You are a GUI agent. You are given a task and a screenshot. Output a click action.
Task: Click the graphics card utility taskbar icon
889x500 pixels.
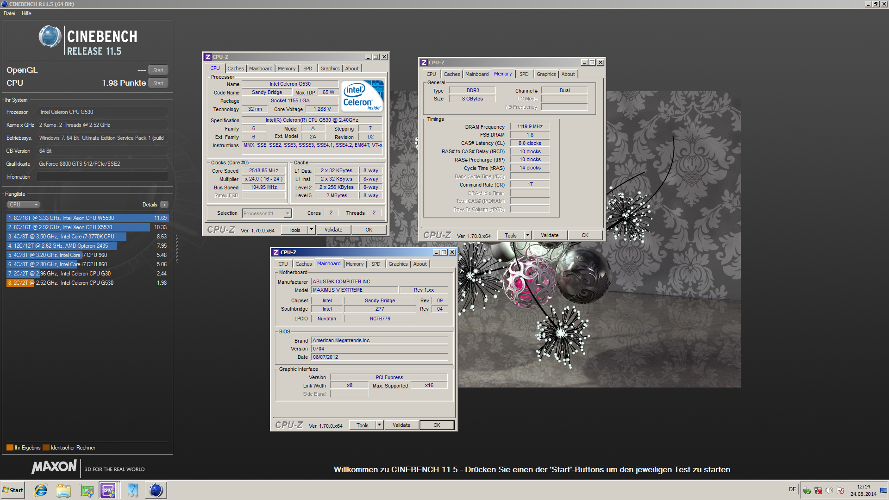87,490
